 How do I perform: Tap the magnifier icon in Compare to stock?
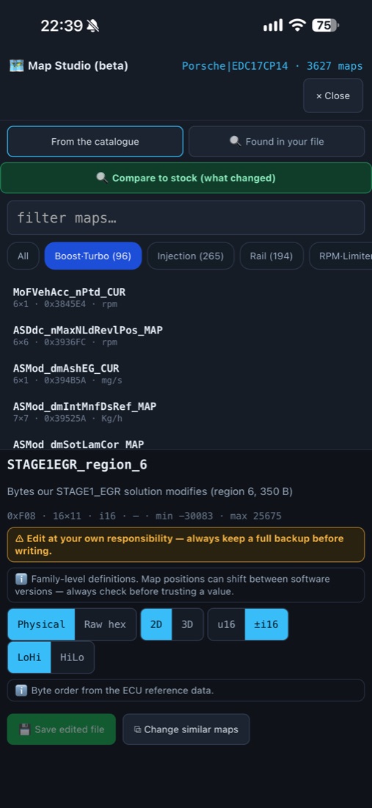(x=102, y=178)
